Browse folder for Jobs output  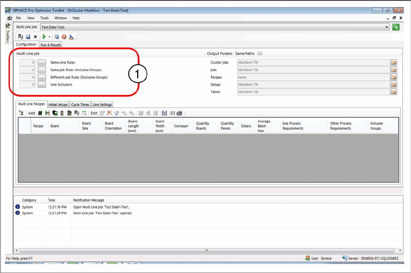(x=394, y=70)
